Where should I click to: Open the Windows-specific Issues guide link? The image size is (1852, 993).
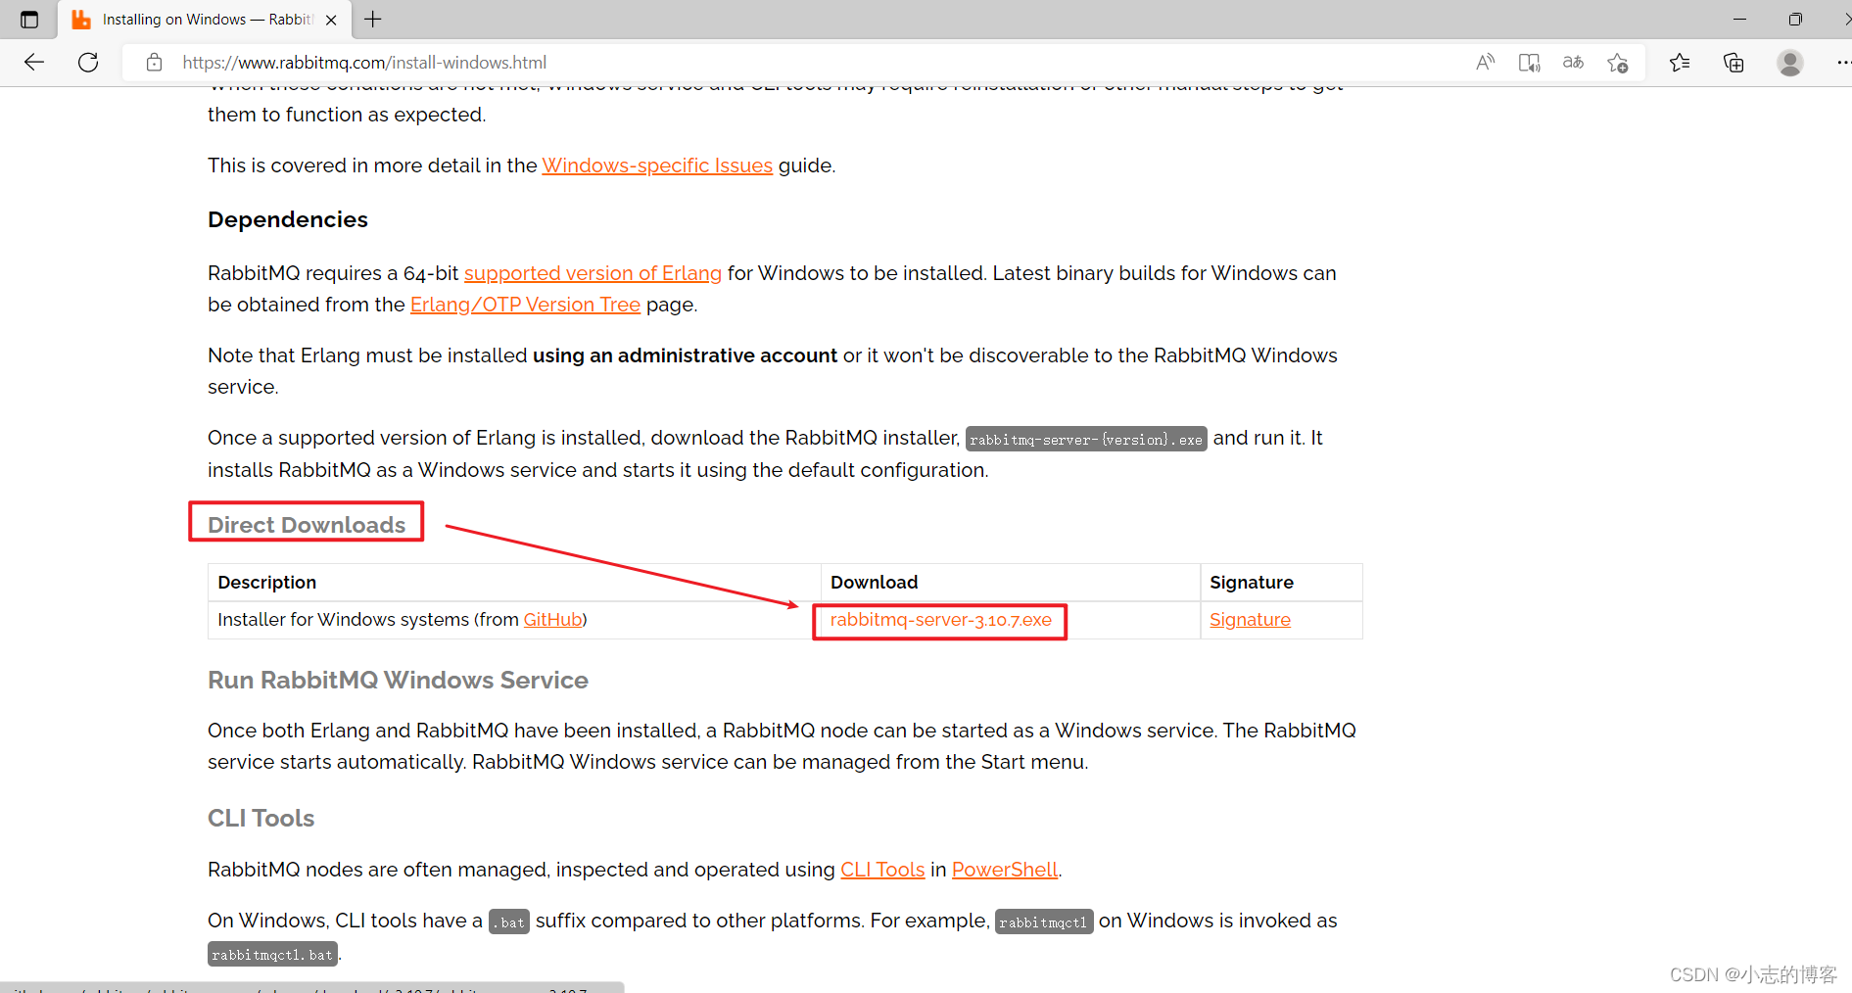(657, 165)
